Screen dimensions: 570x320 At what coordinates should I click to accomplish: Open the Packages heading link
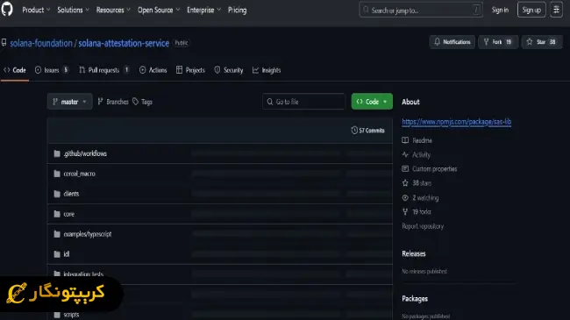[x=415, y=299]
